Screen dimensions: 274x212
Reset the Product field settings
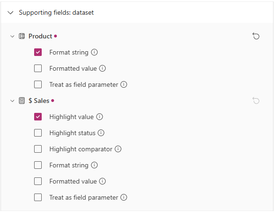(x=256, y=36)
